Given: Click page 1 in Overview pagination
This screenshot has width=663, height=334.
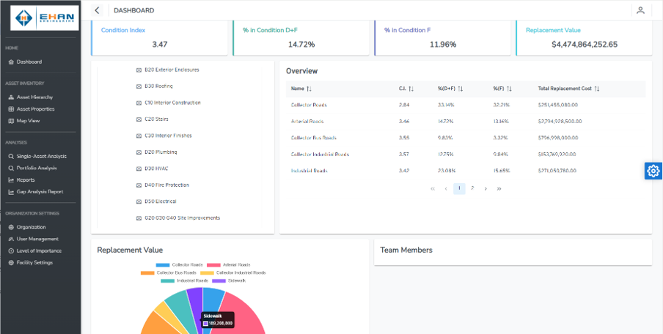Looking at the screenshot, I should click(459, 189).
